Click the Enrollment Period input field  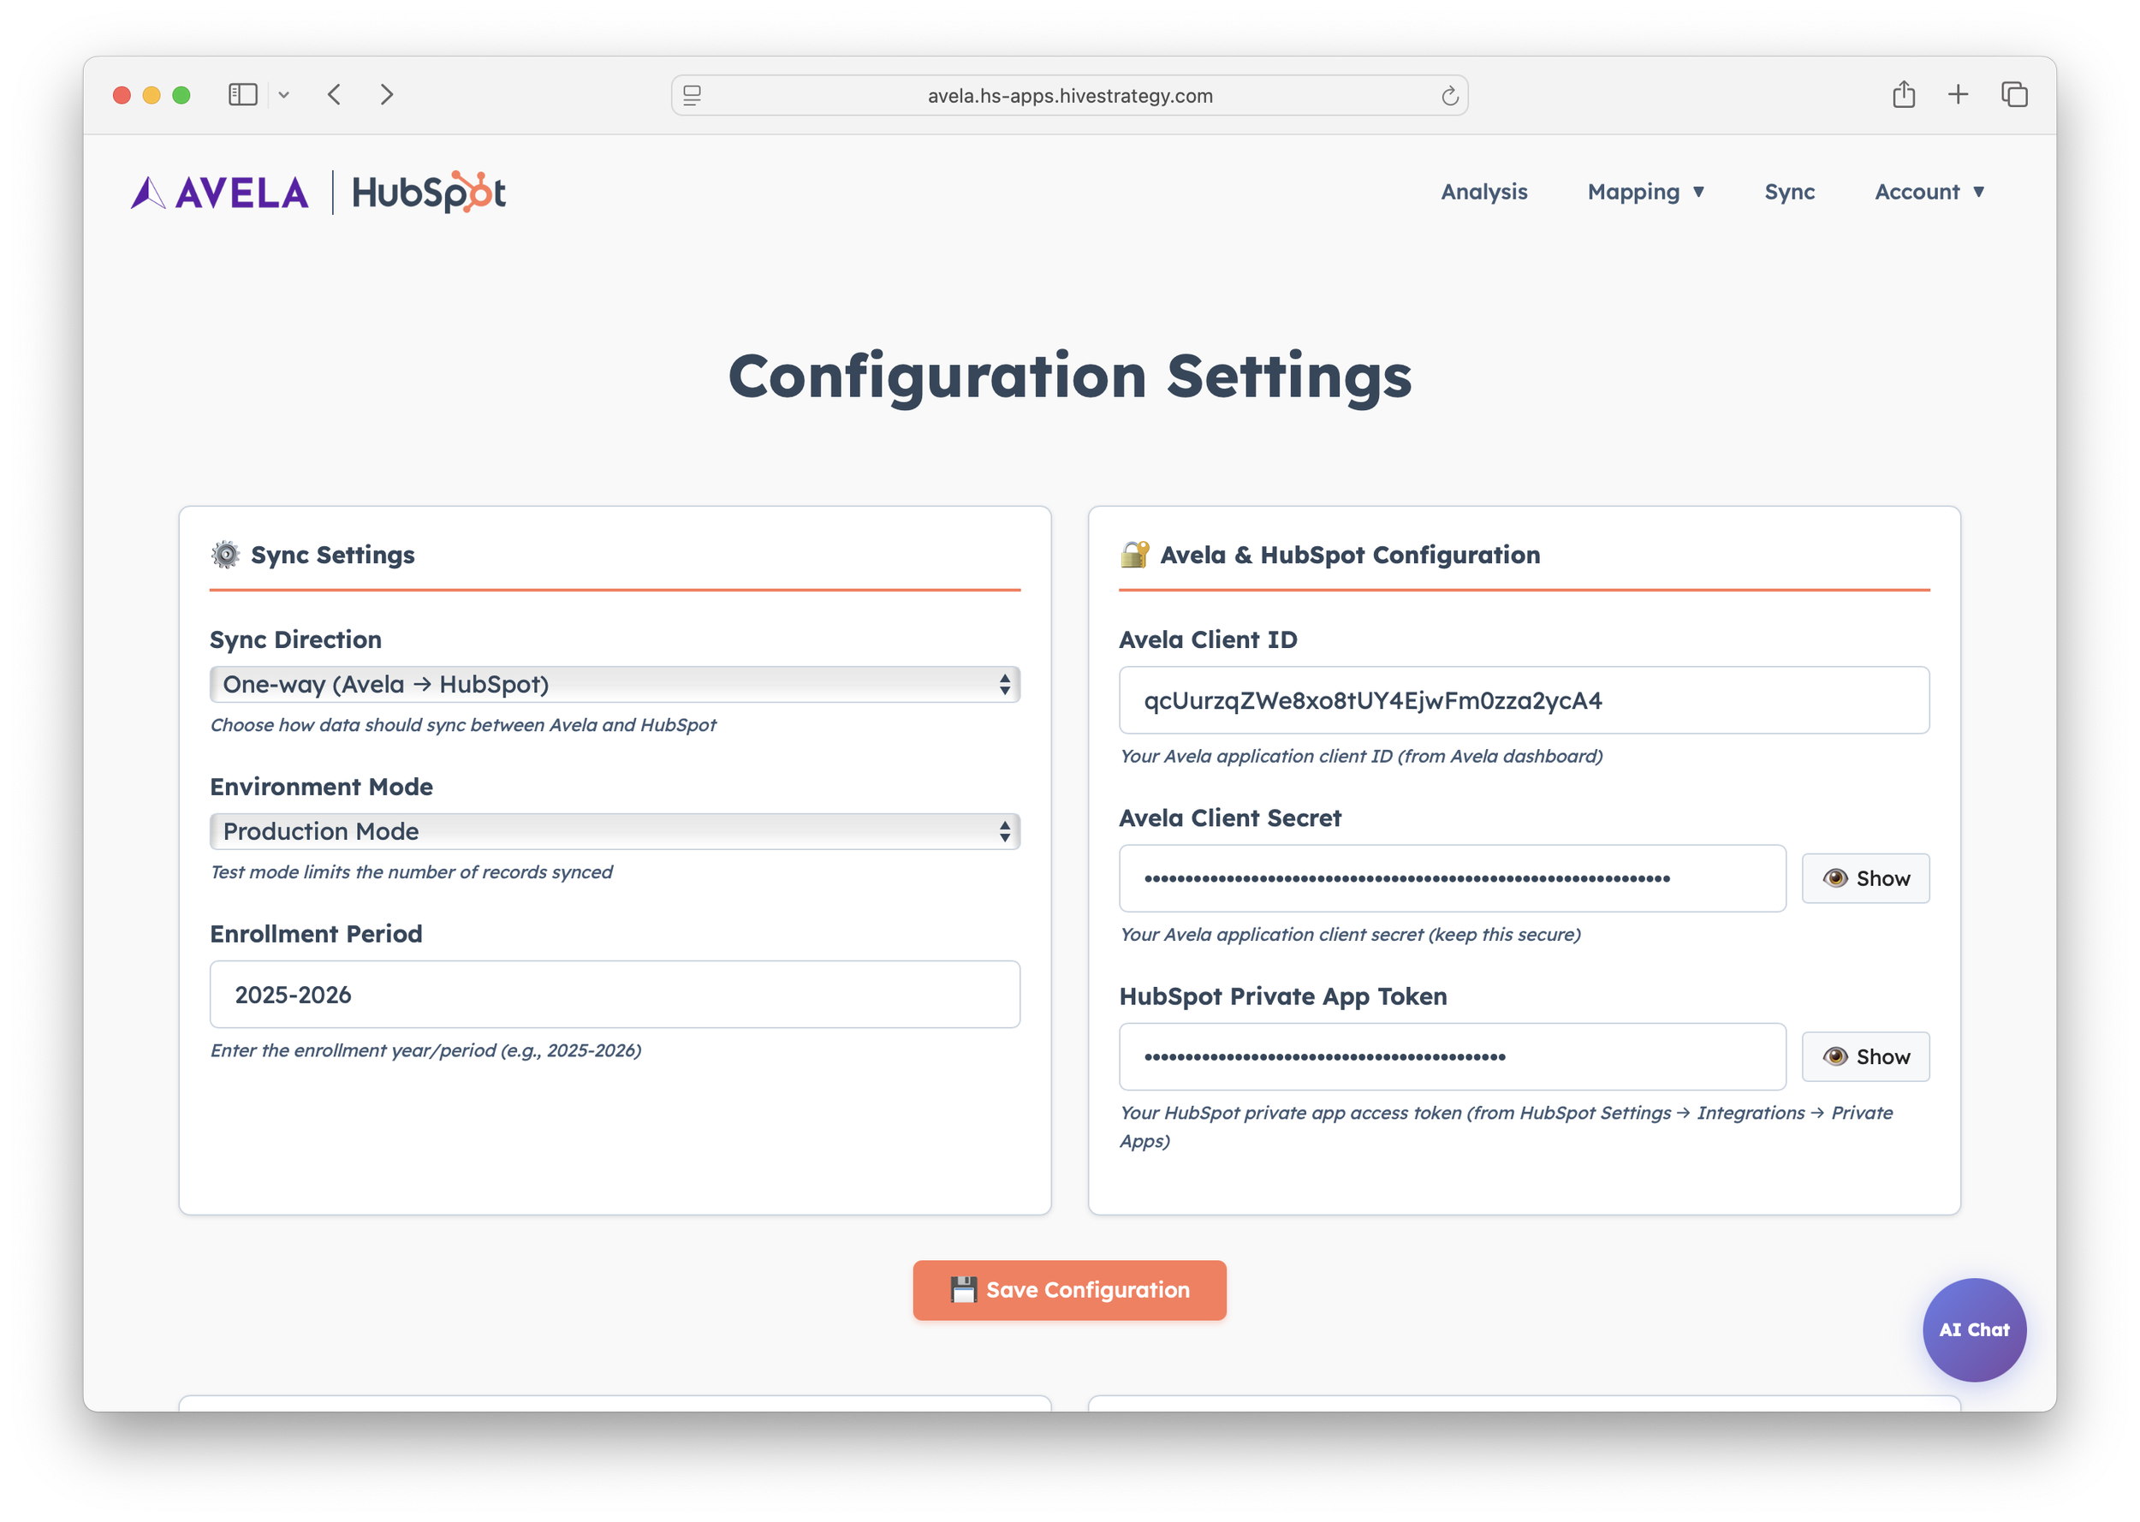coord(615,995)
